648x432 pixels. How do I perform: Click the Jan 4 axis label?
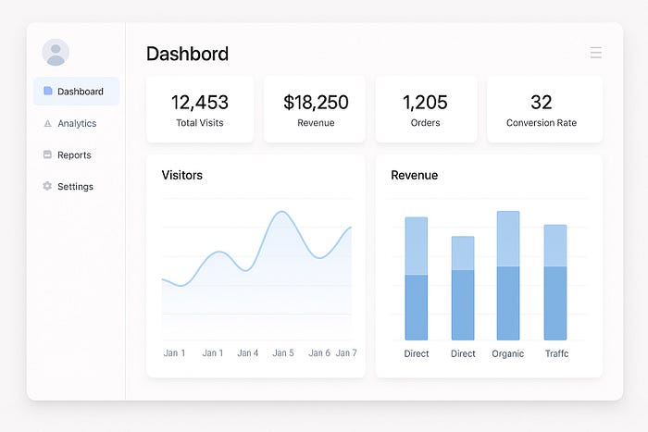(x=247, y=353)
